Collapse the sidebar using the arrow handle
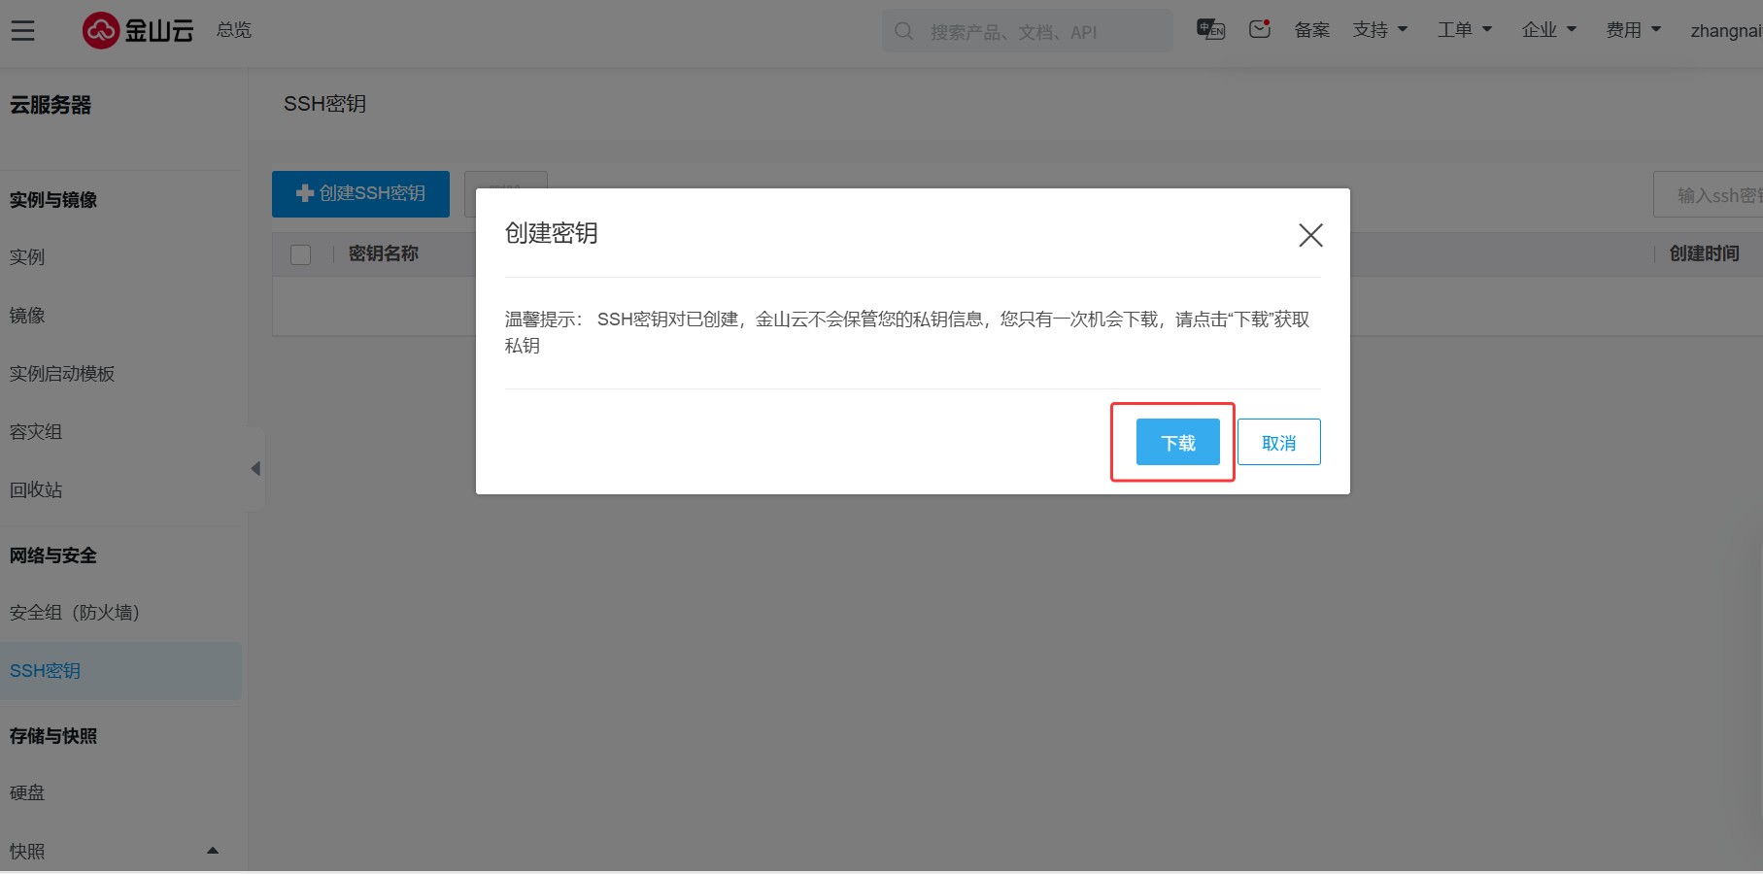 (x=255, y=469)
